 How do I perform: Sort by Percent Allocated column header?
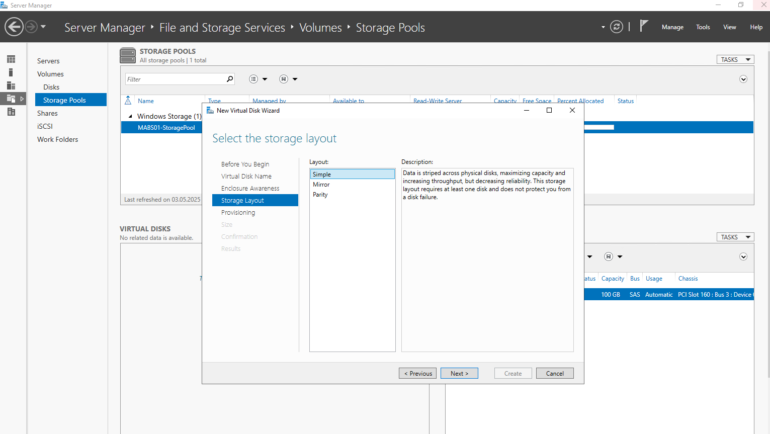pyautogui.click(x=580, y=101)
